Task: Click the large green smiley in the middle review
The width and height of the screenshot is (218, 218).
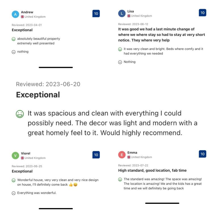Action: click(x=20, y=114)
